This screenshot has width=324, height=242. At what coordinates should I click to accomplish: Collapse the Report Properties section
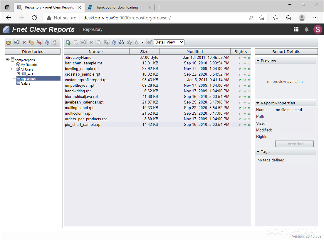(258, 103)
